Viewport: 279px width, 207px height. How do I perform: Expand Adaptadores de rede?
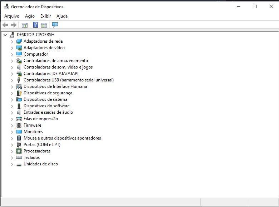click(x=12, y=42)
